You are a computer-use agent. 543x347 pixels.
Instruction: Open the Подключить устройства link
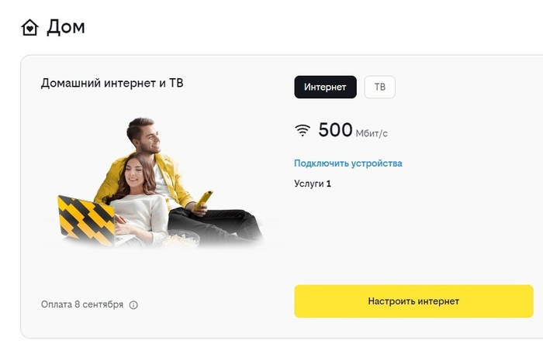[348, 163]
